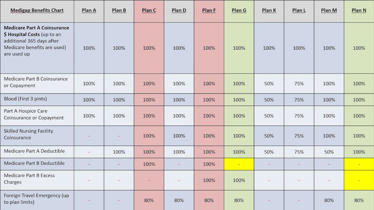
Task: Click the Plan N column header
Action: (359, 10)
